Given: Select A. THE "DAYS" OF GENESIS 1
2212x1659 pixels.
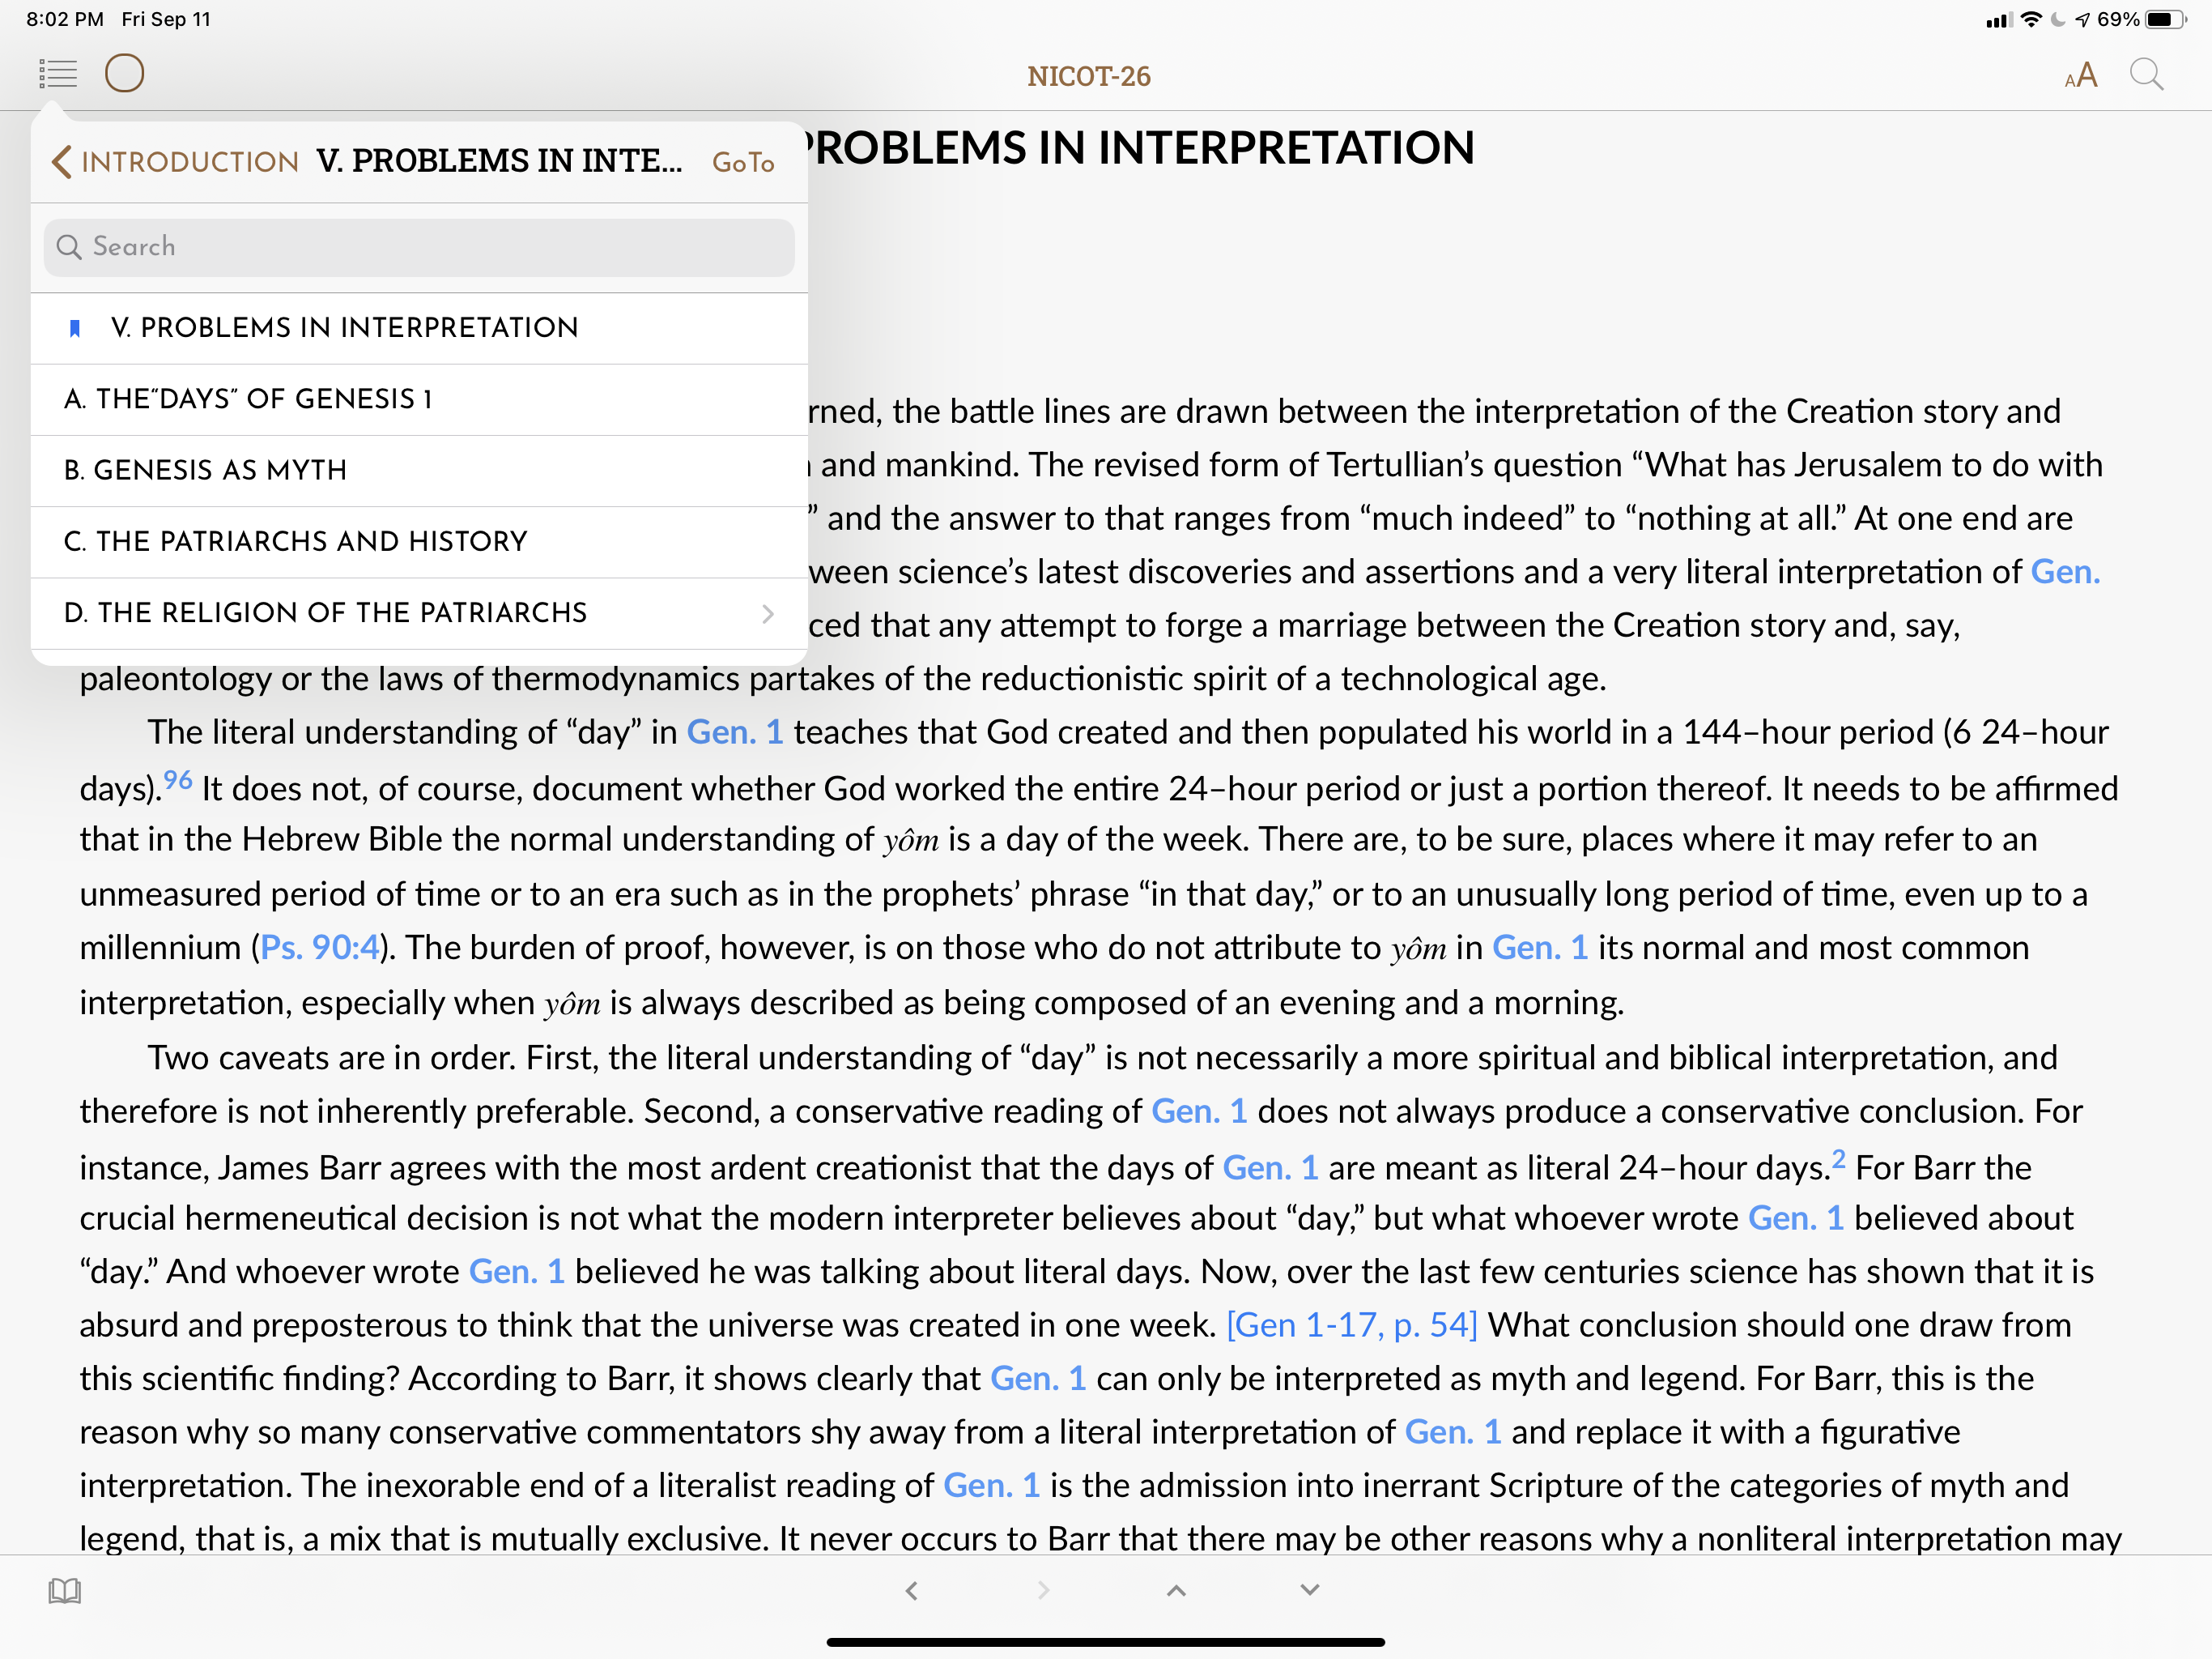Looking at the screenshot, I should coord(249,399).
